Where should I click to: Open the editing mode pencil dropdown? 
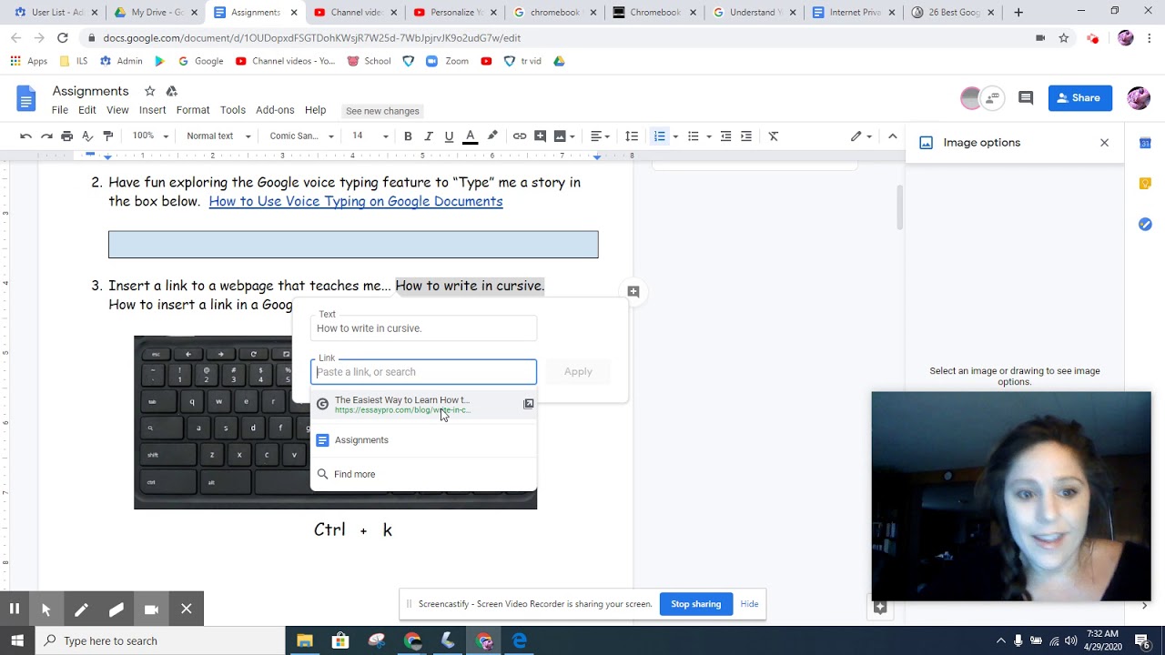click(x=861, y=136)
